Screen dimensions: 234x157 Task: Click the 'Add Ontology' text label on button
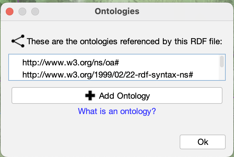[124, 95]
